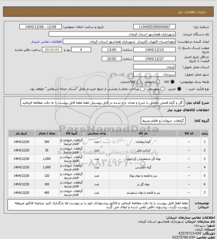Click the response deadline date 1404/12/10
217x239 pixels.
pyautogui.click(x=154, y=50)
